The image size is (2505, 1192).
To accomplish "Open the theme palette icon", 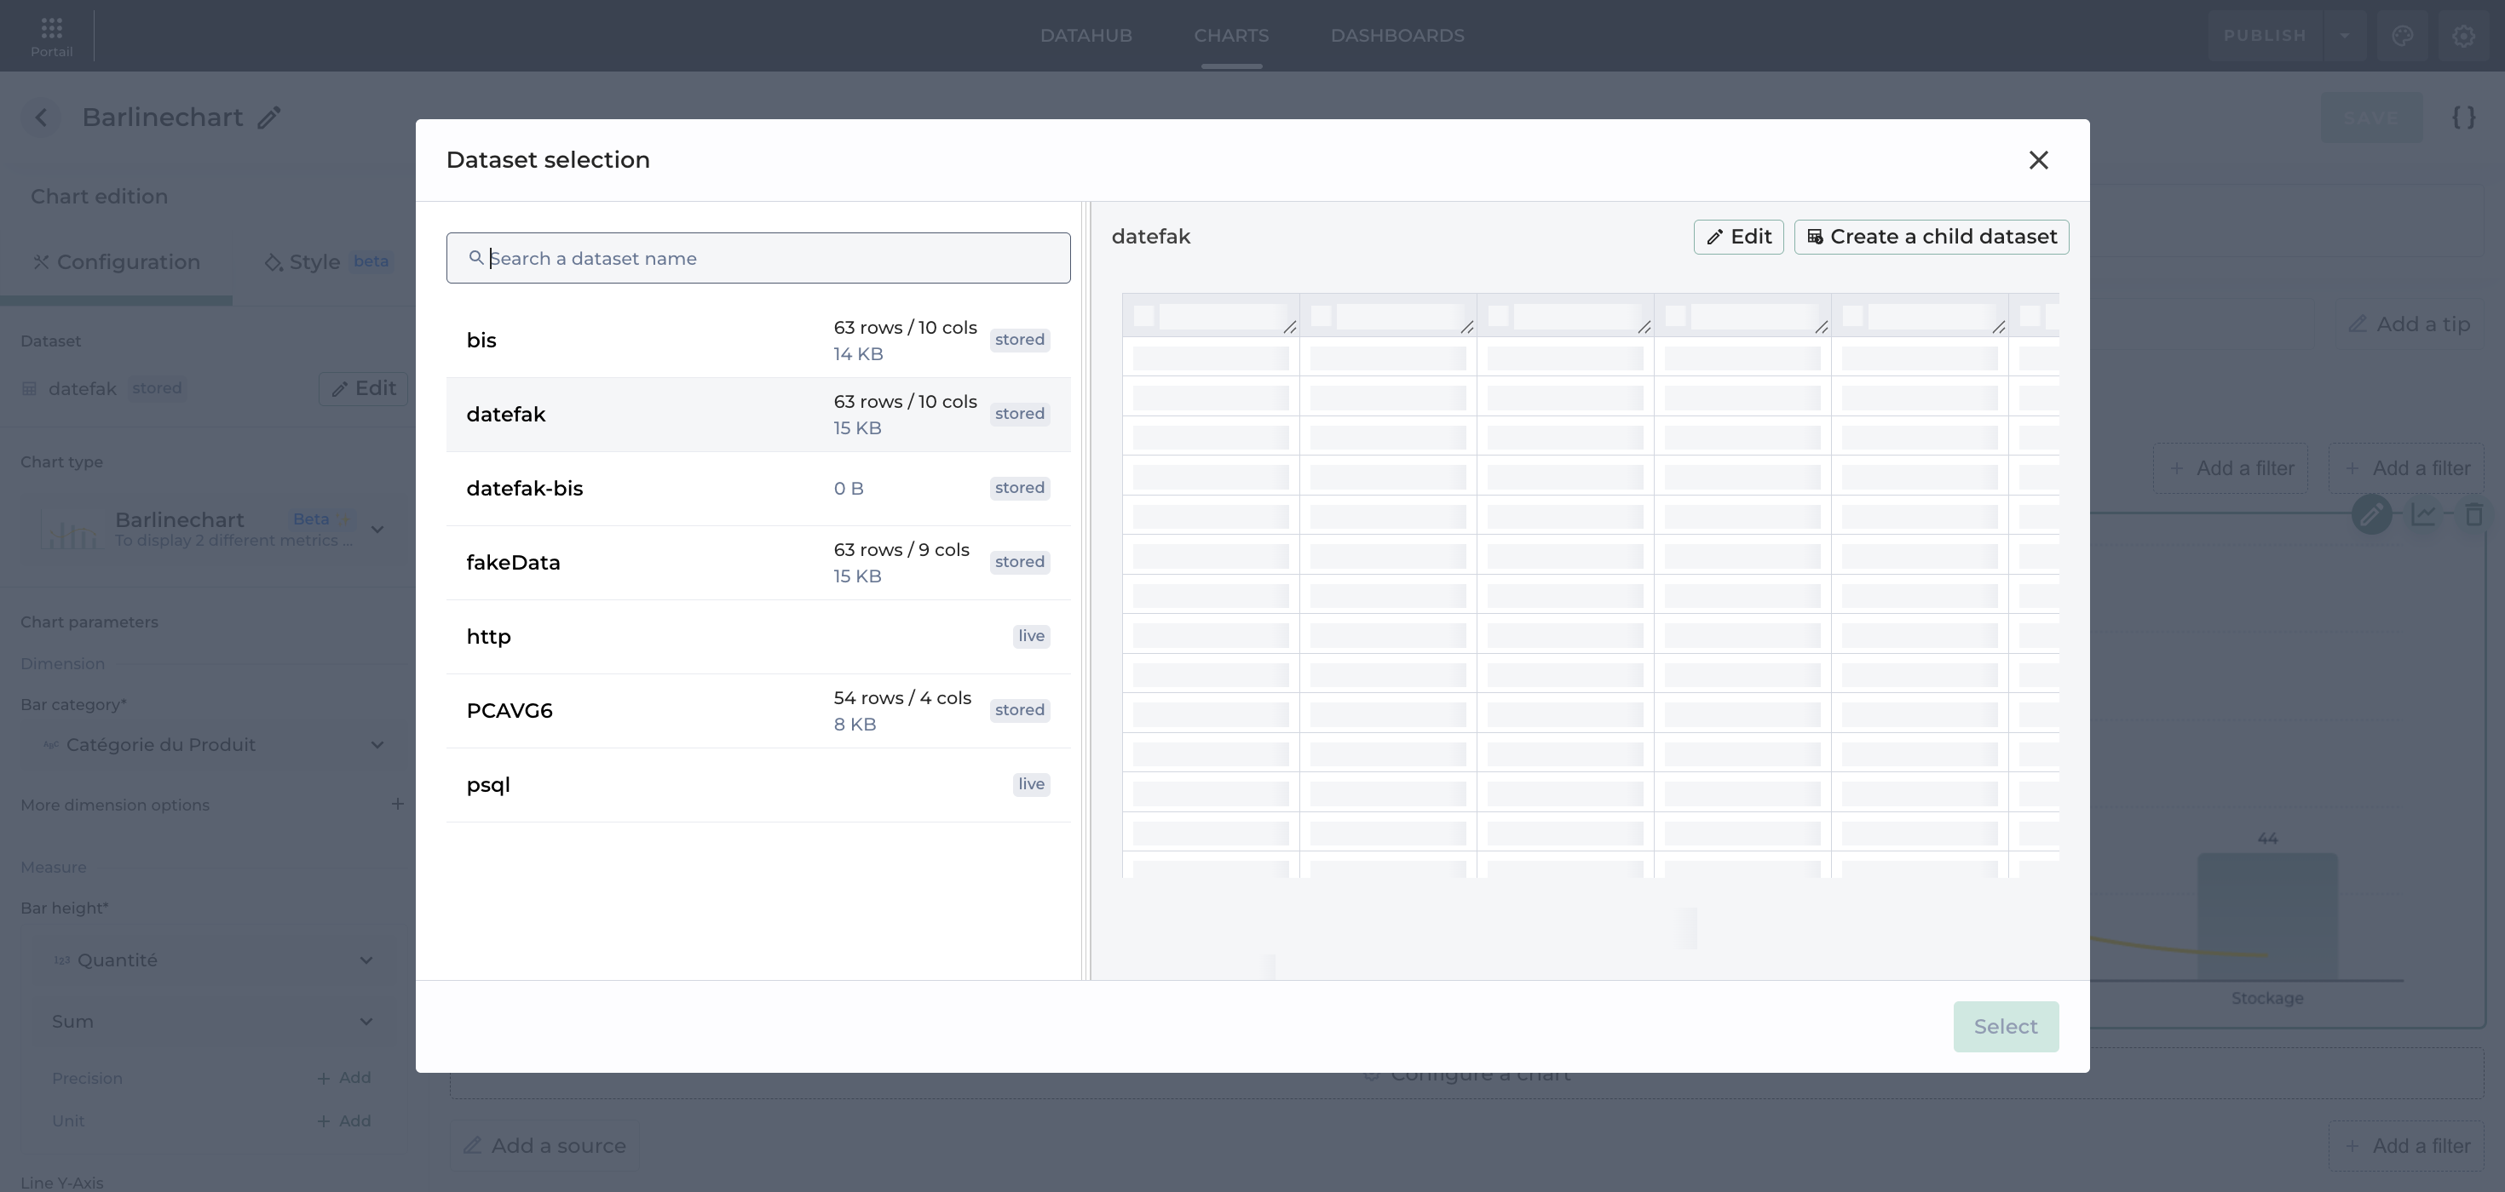I will [2402, 36].
